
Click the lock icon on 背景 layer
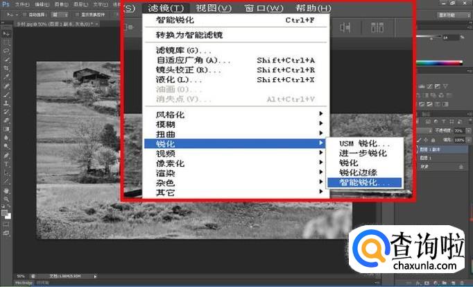click(x=461, y=167)
